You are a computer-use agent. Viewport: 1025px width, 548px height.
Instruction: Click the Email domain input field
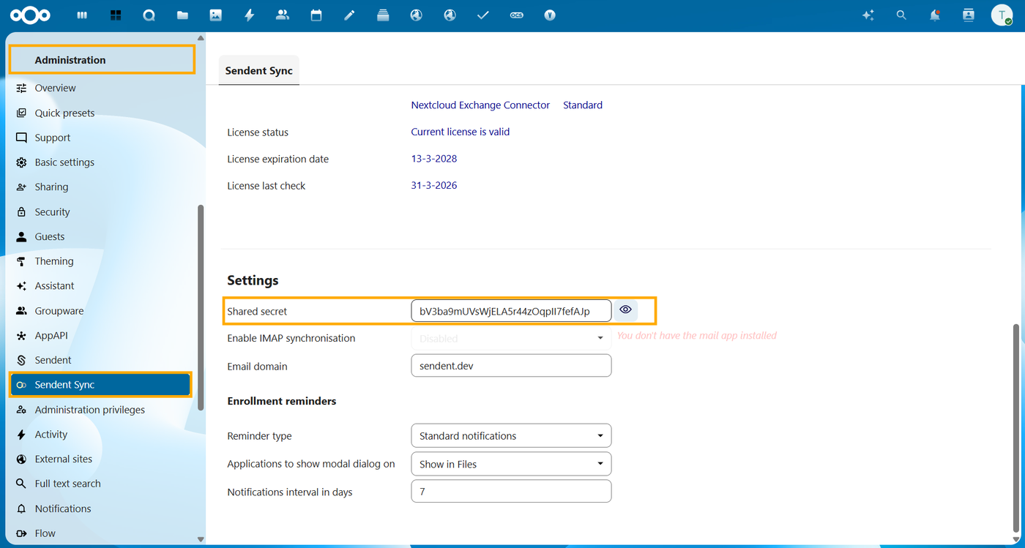tap(511, 366)
